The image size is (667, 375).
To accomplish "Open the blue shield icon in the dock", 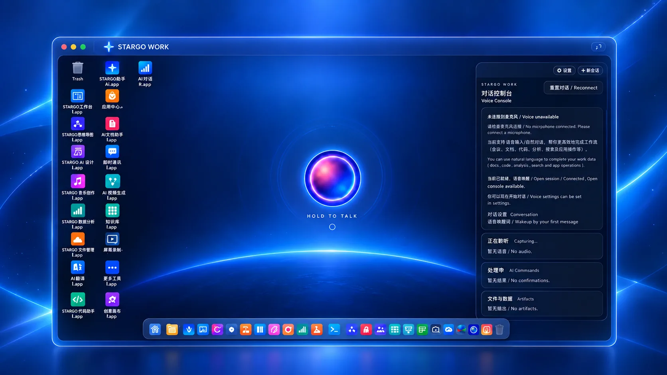I will 232,330.
